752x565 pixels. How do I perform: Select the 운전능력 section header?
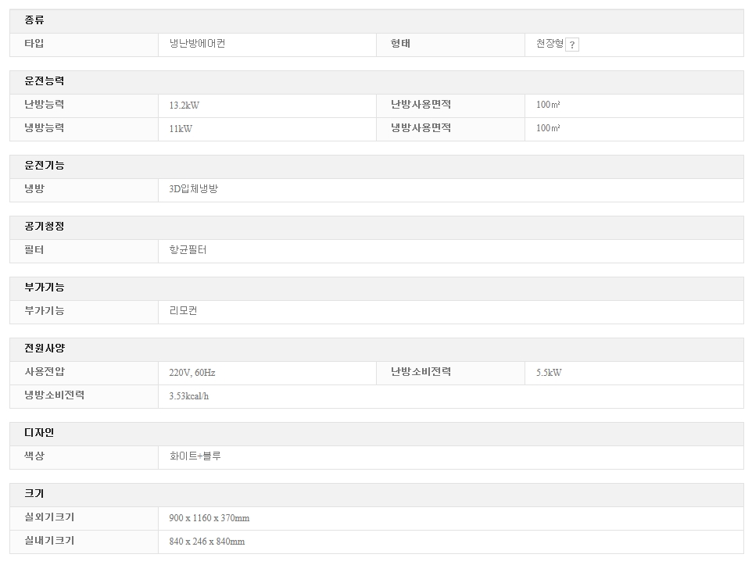(45, 81)
